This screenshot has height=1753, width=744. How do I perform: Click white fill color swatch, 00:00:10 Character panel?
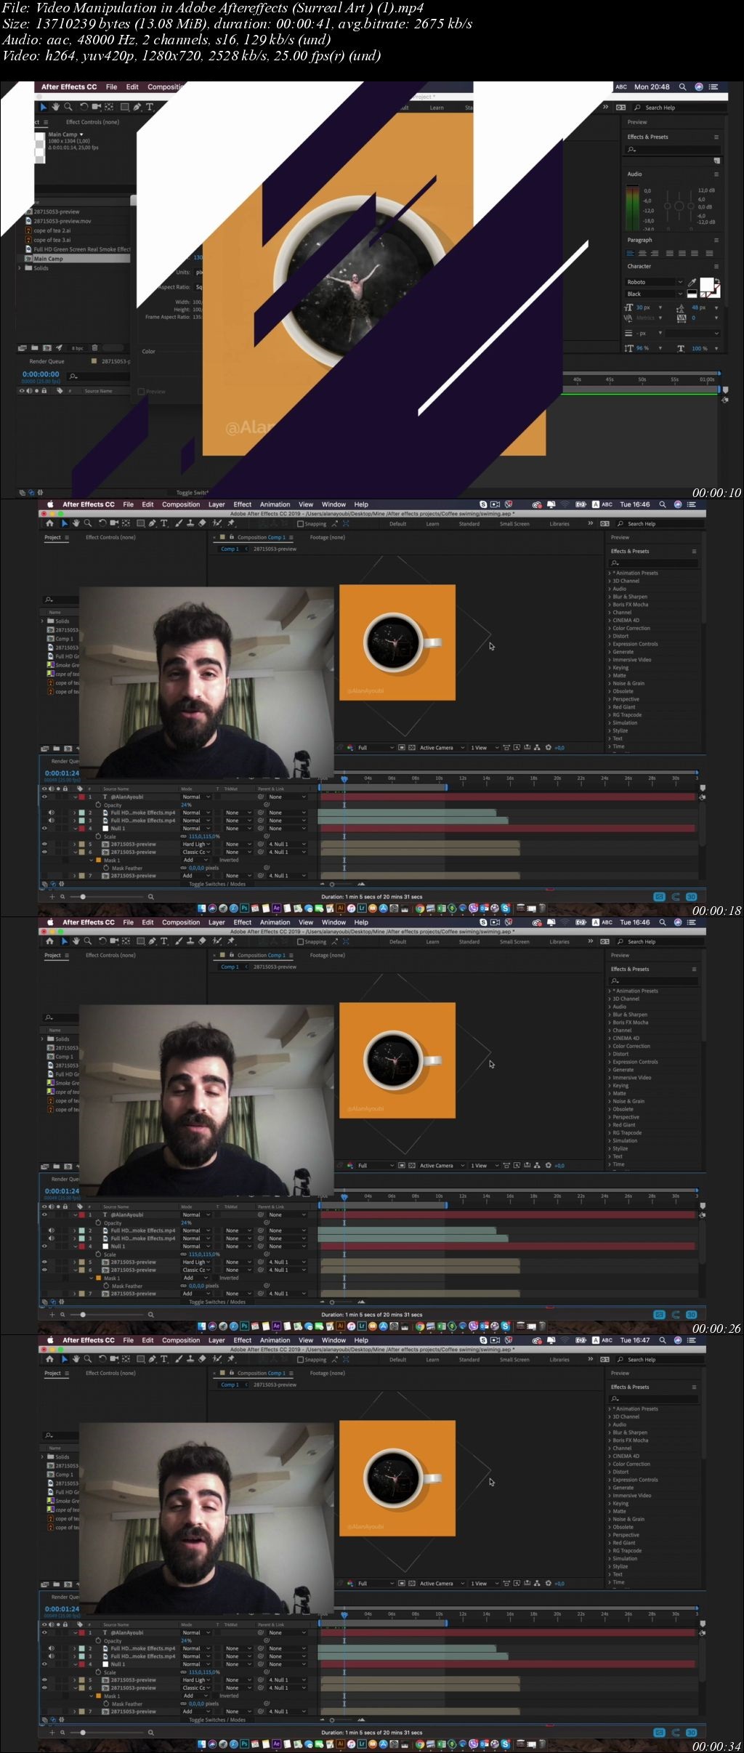(x=705, y=283)
